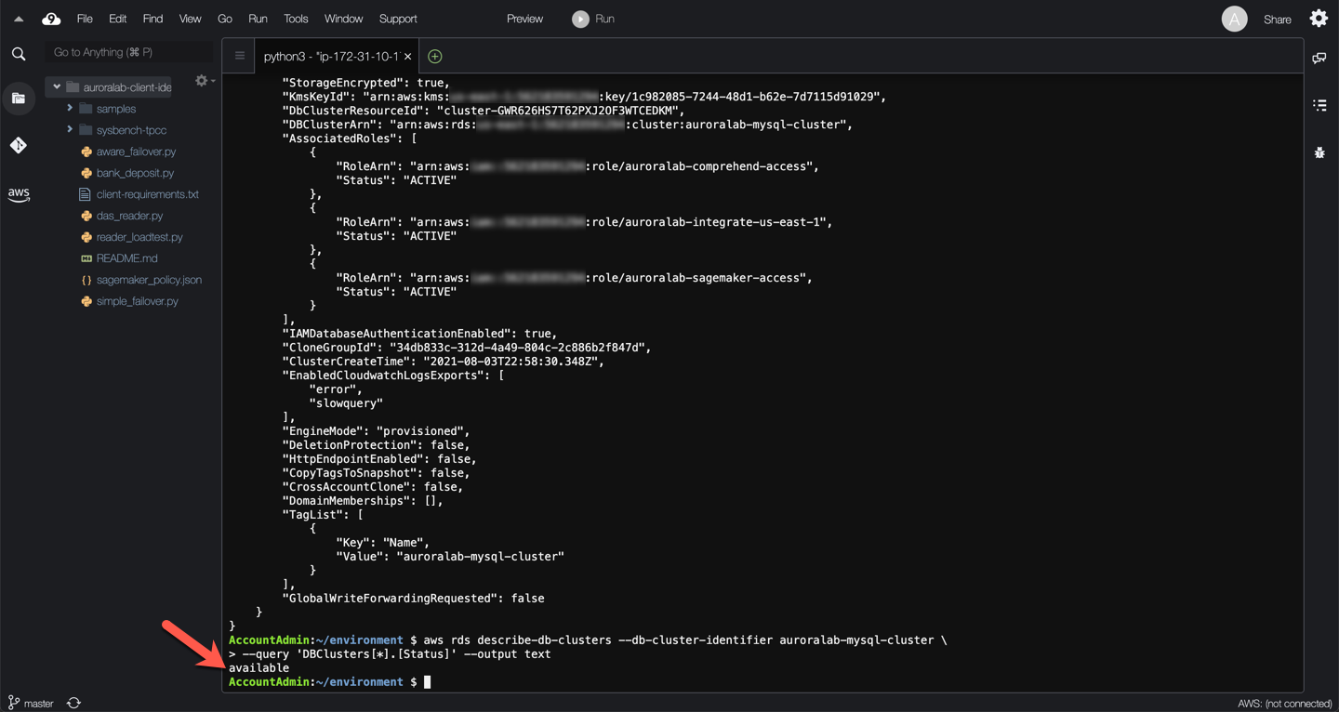The height and width of the screenshot is (712, 1339).
Task: Open the search panel magnifier icon
Action: [19, 54]
